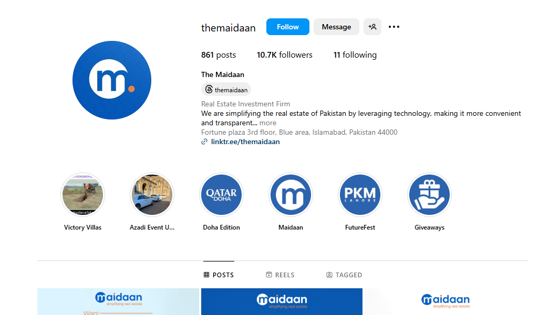The height and width of the screenshot is (315, 549).
Task: Open the middle blue Maidaan post thumbnail
Action: [x=282, y=302]
